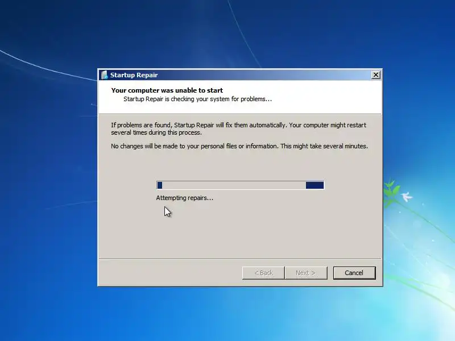Click the repair progress bar
Viewport: 455px width, 341px height.
(x=240, y=185)
